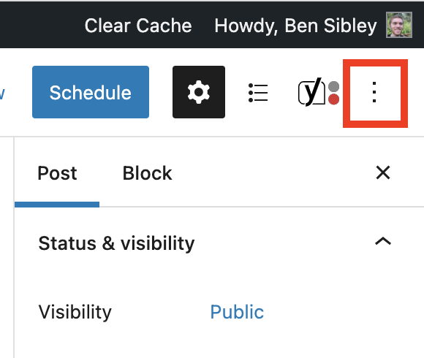Change visibility via the Public link

(x=237, y=312)
